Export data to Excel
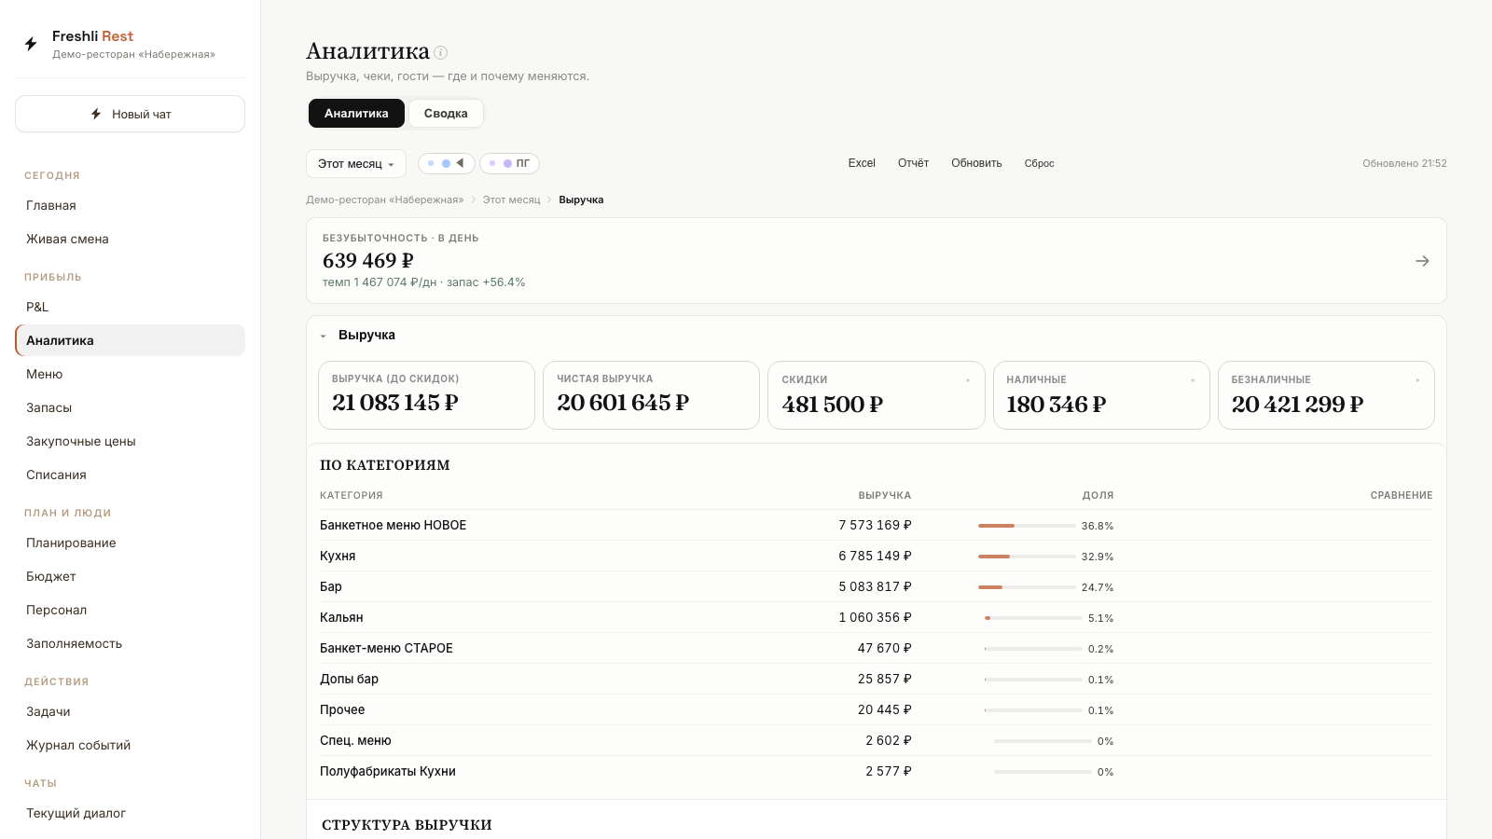Screen dimensions: 1492x839 (862, 163)
